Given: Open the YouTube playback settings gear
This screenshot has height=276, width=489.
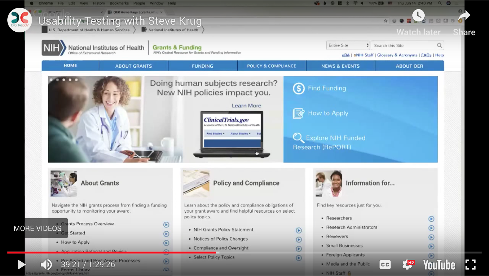Looking at the screenshot, I should pos(408,264).
